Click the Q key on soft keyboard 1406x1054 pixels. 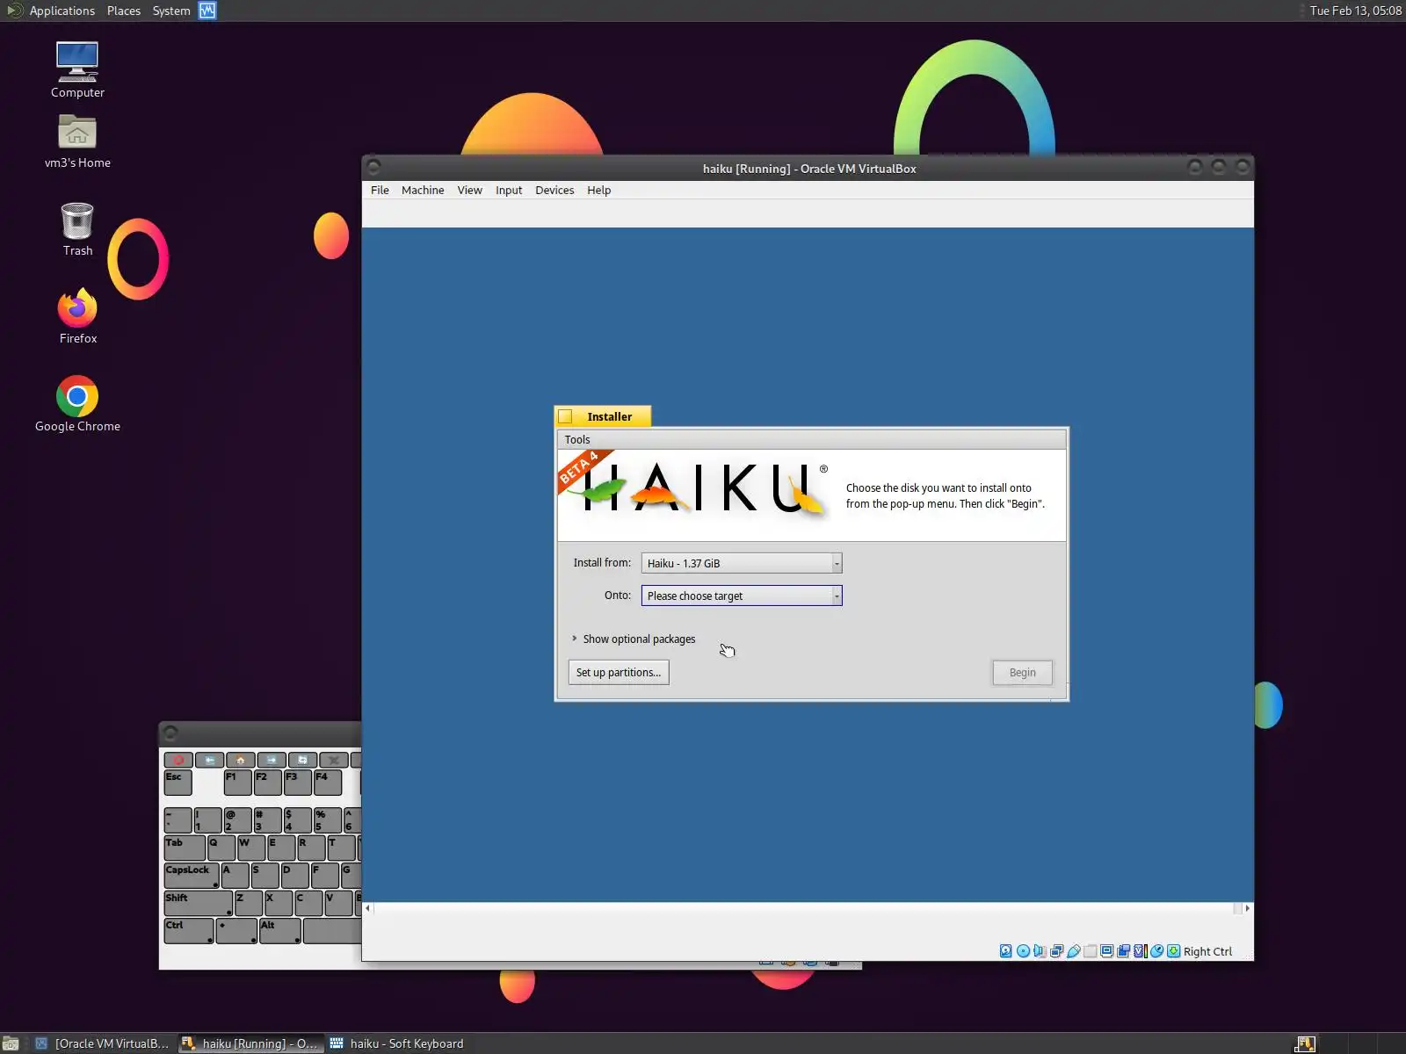[221, 848]
